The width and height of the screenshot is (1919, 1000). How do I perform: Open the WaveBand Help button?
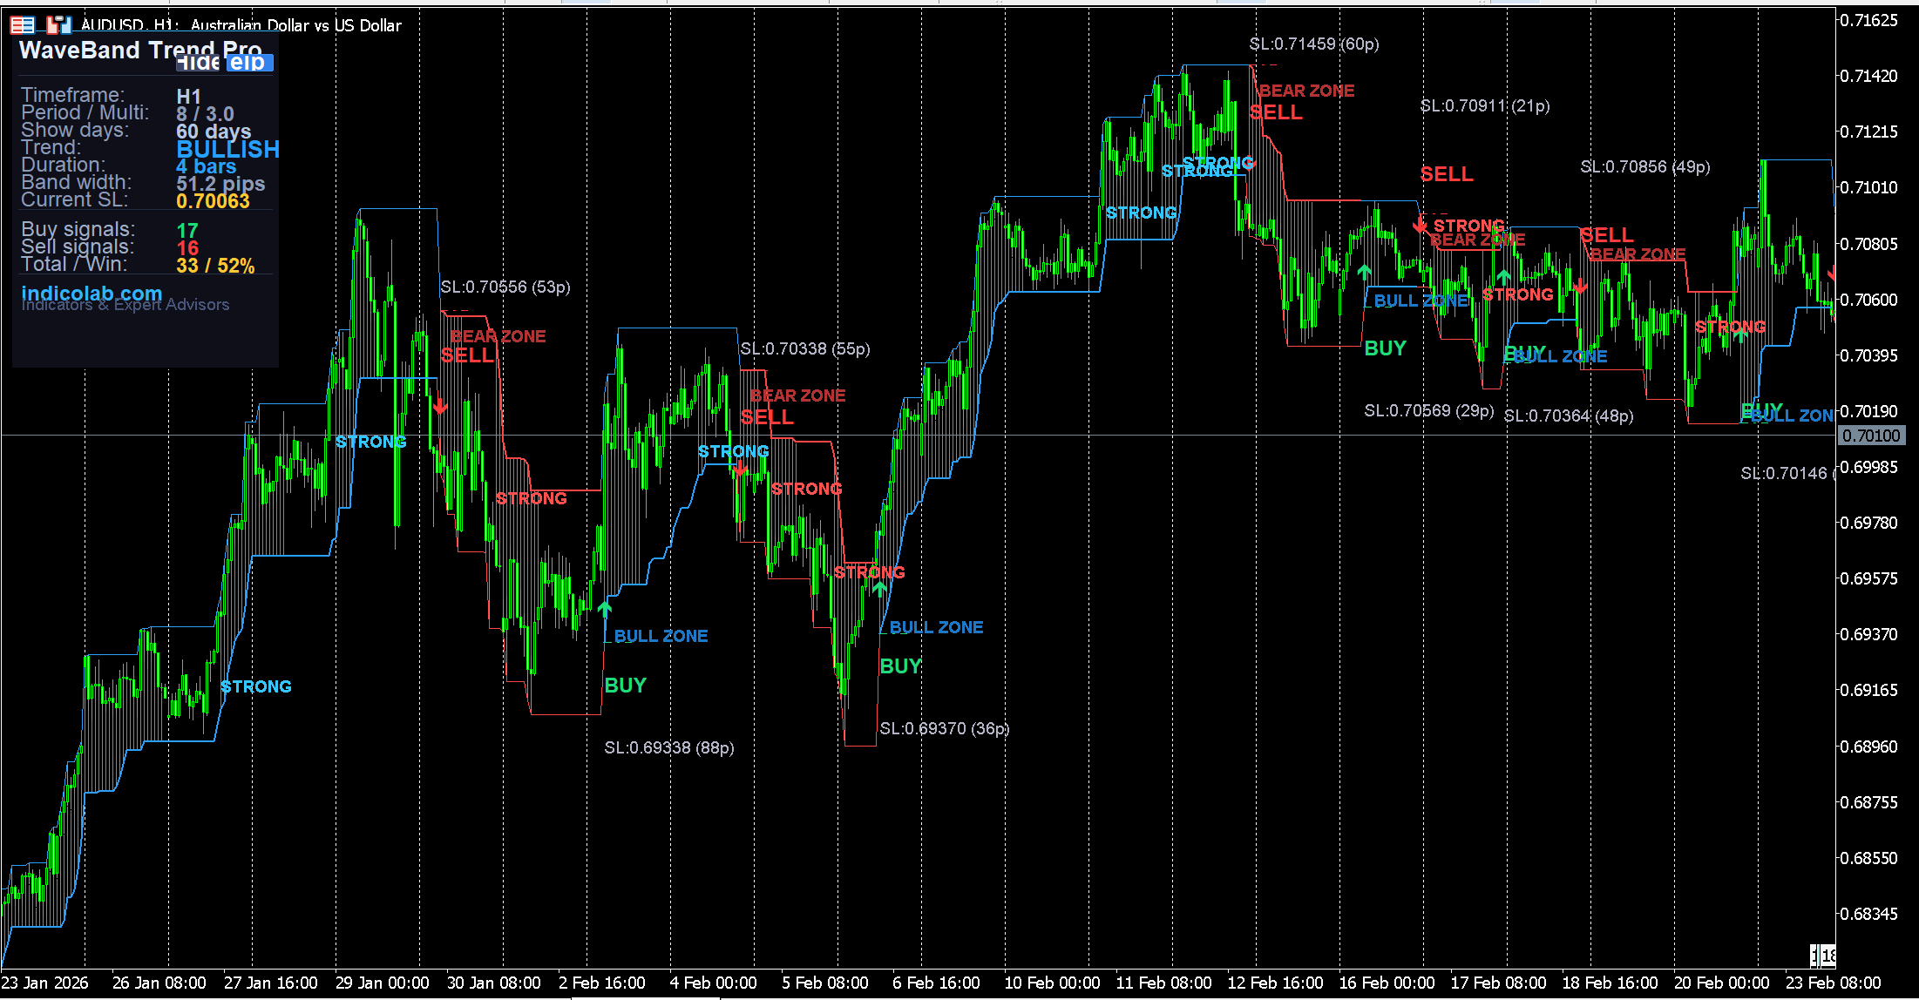pyautogui.click(x=249, y=63)
